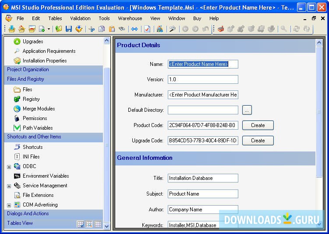Click the new document toolbar icon
The height and width of the screenshot is (234, 329).
tap(42, 29)
